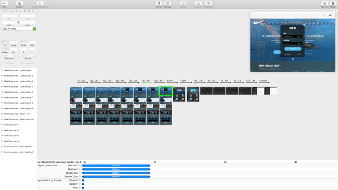Select the green-highlighted artboard thumbnail
The width and height of the screenshot is (338, 190).
(x=165, y=91)
